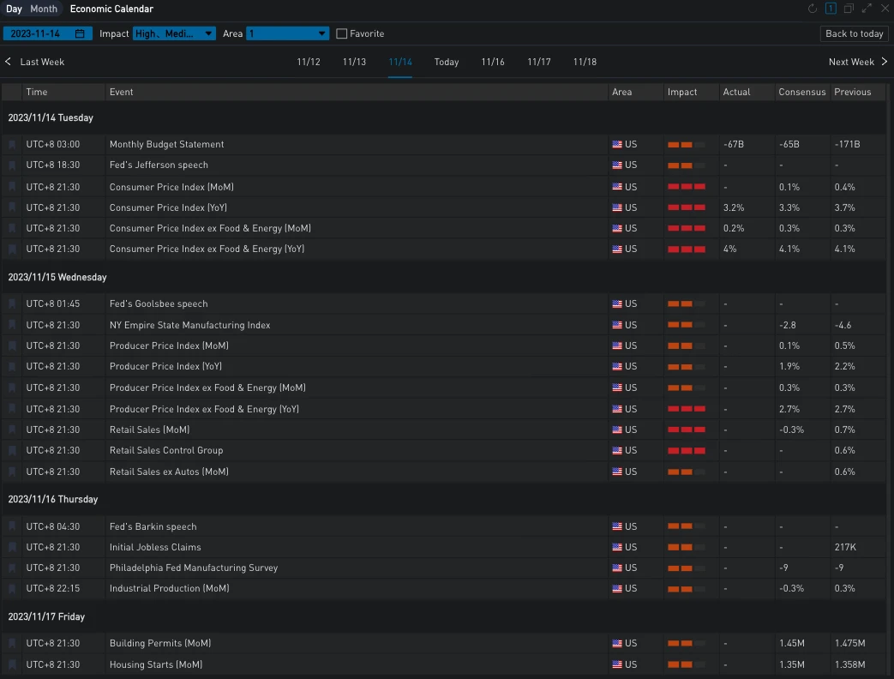Click the refresh icon in title bar
The width and height of the screenshot is (894, 679).
point(813,9)
